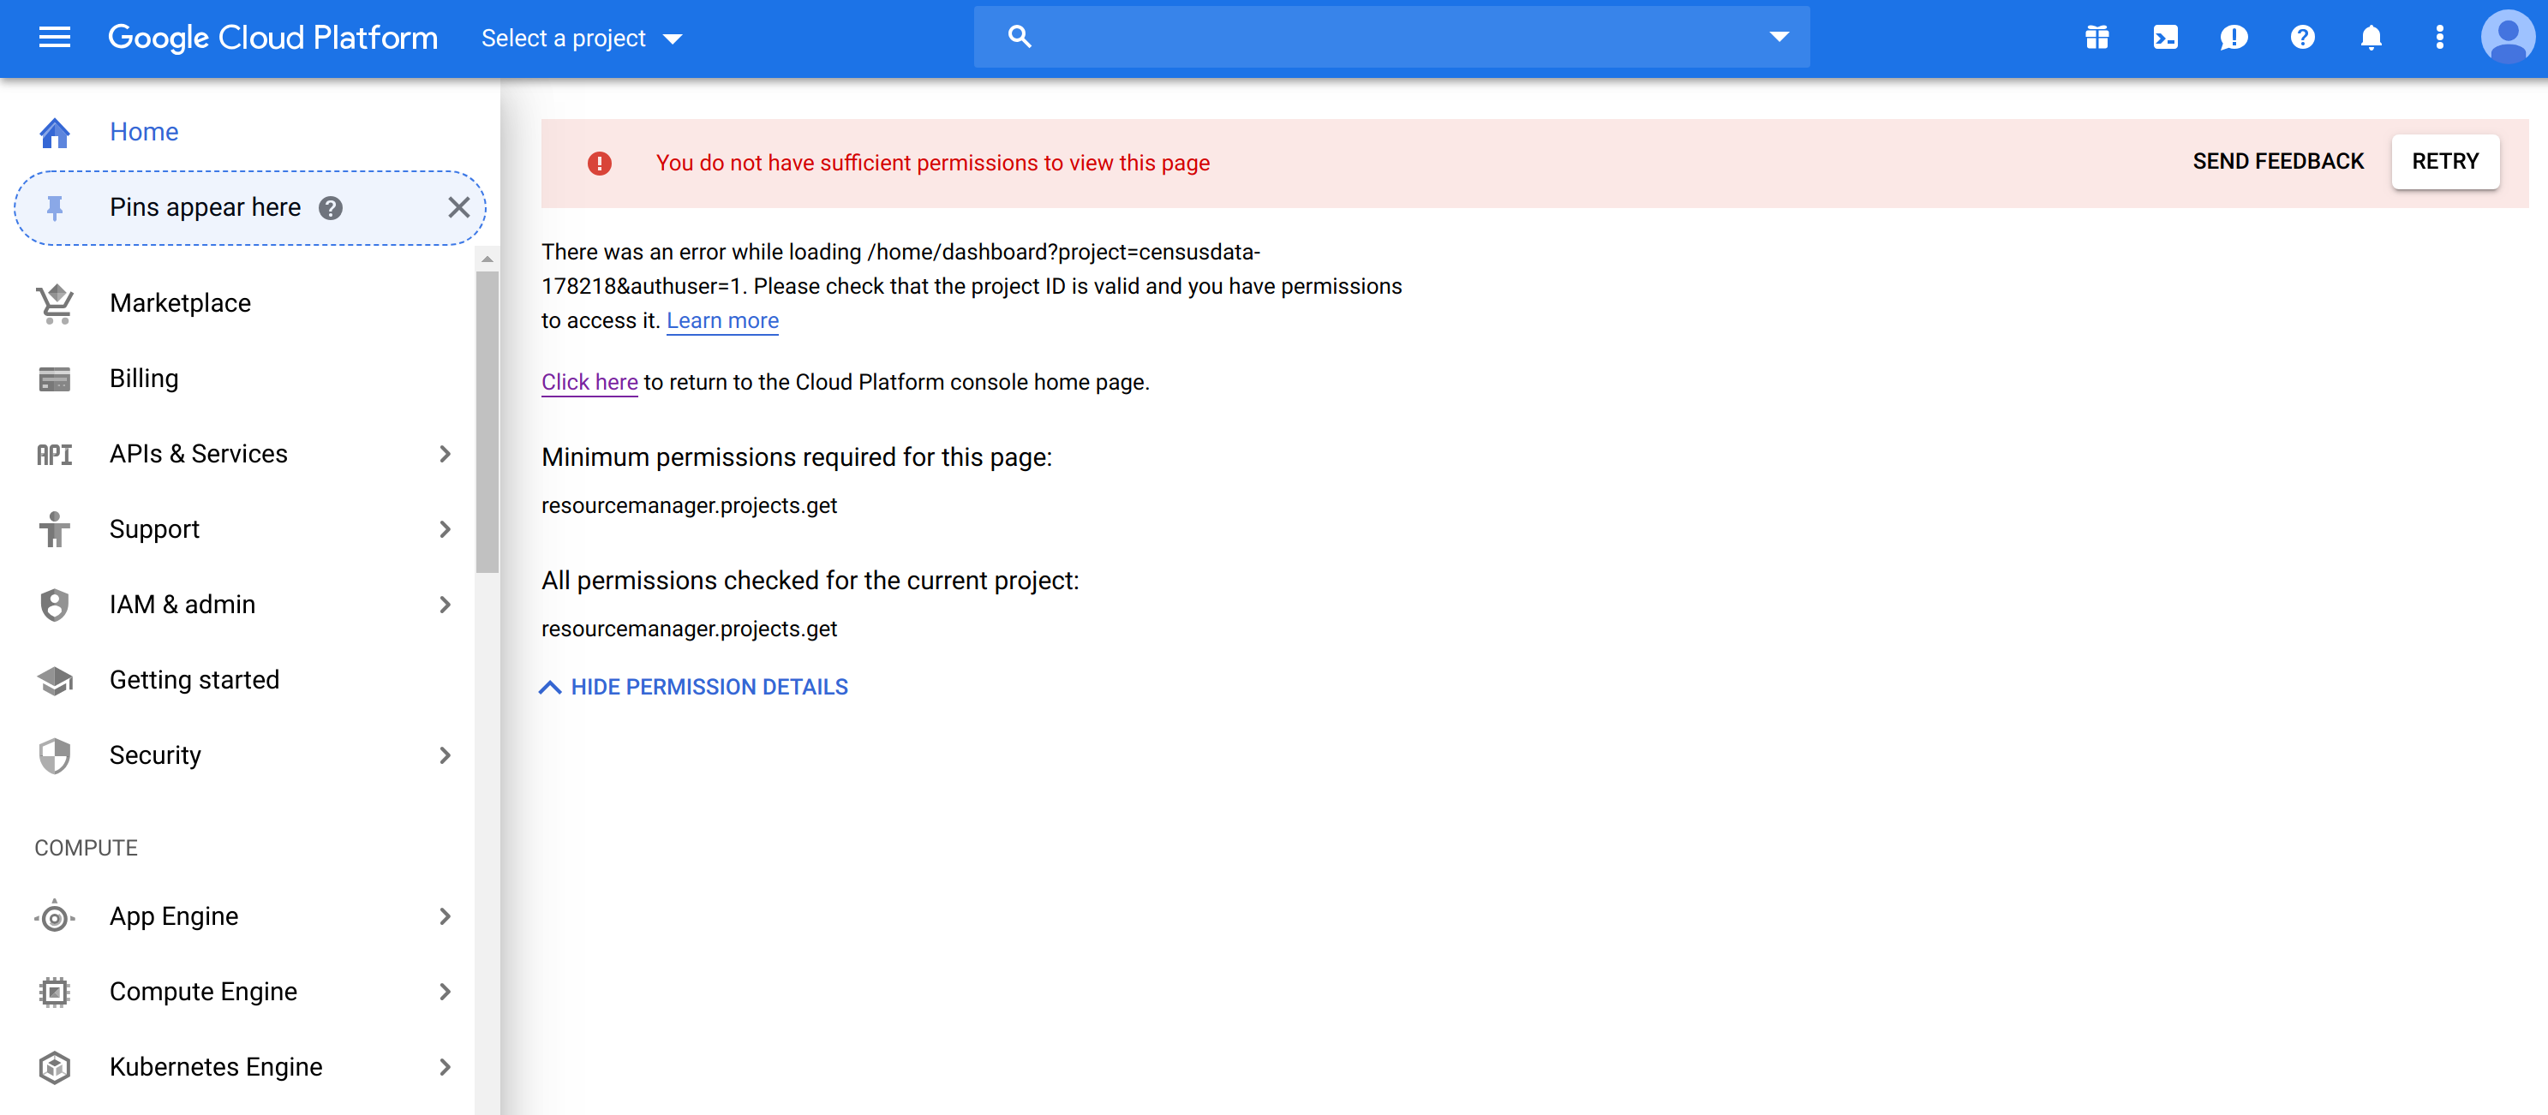The height and width of the screenshot is (1115, 2548).
Task: Open the Select a project dropdown
Action: pyautogui.click(x=582, y=39)
